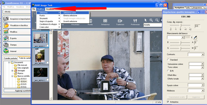
Task: Select the B/N radio button
Action: click(168, 71)
